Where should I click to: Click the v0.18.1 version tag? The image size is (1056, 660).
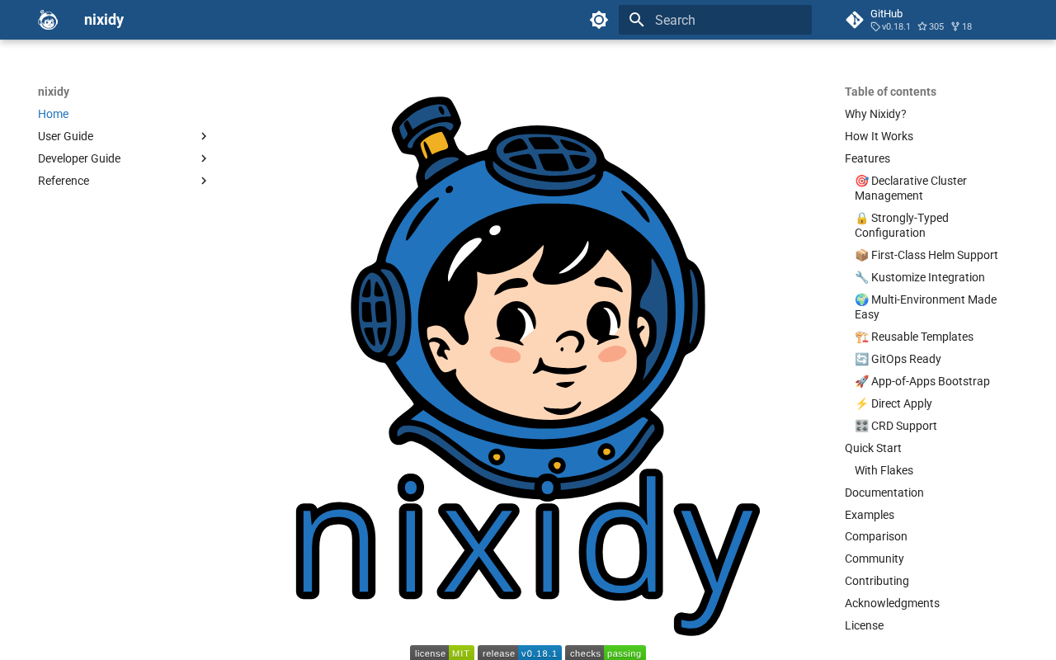[x=891, y=26]
